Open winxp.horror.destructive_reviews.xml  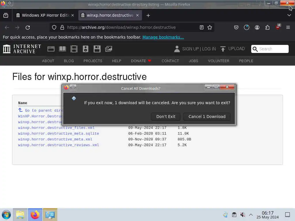58,145
